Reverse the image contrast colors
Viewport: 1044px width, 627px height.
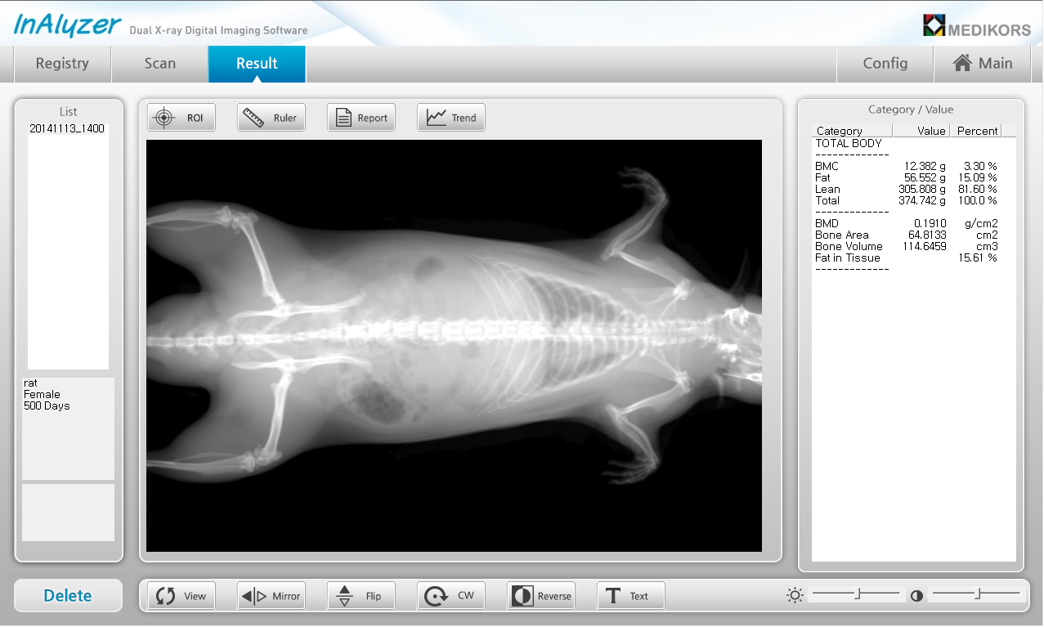[540, 596]
